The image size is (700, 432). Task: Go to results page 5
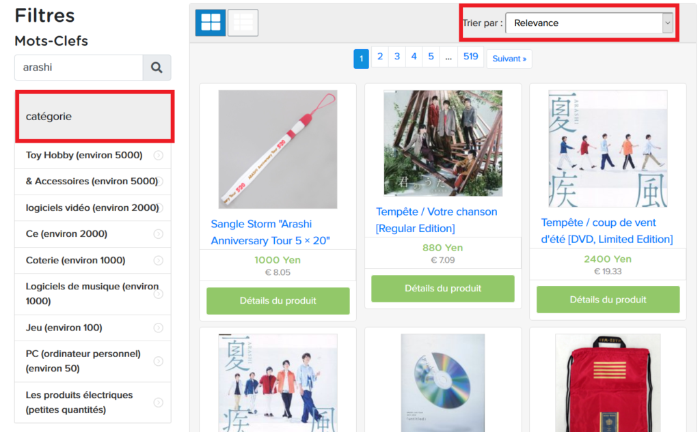point(431,57)
